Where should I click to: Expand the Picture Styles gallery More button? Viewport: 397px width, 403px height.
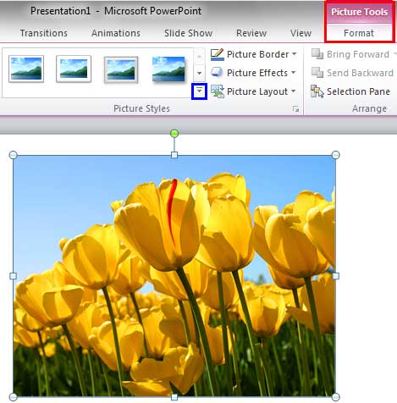point(199,91)
